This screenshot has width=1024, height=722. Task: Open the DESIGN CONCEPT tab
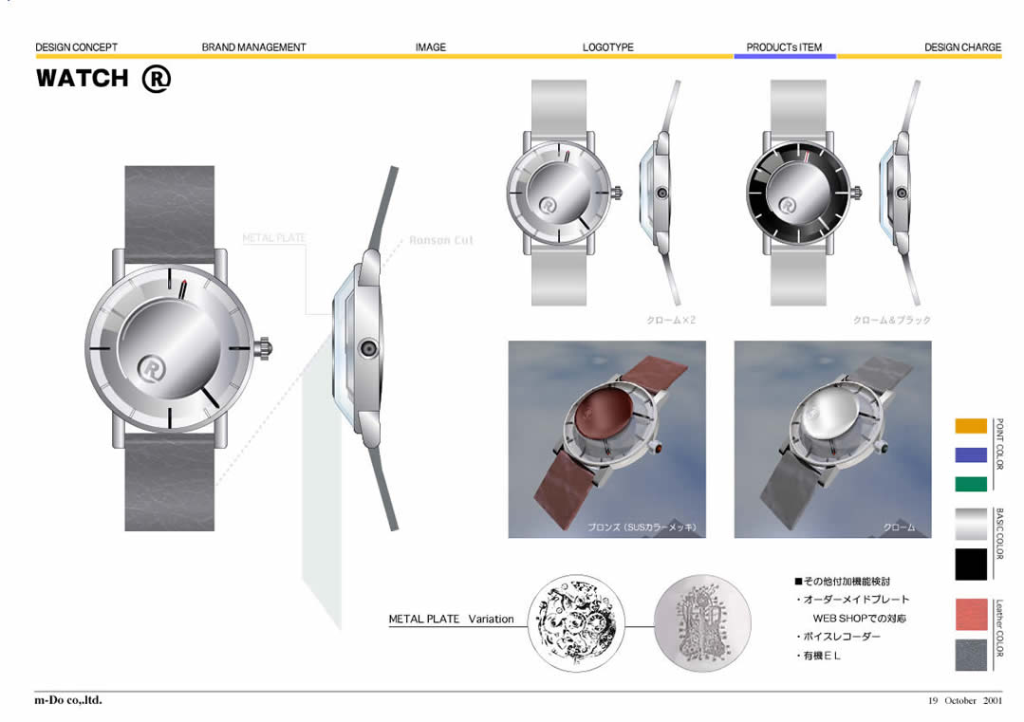click(76, 46)
